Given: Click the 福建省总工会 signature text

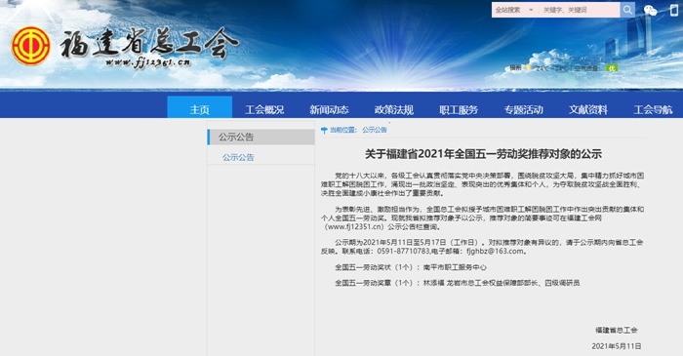Looking at the screenshot, I should coord(617,331).
